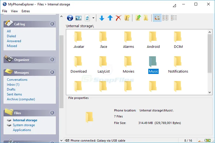Open Archive (computer)
Viewport: 215px width, 143px height.
[x=21, y=99]
